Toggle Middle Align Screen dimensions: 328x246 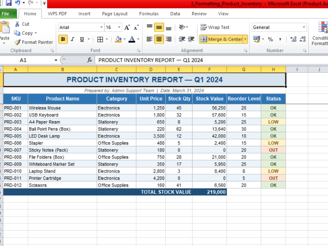(x=159, y=28)
